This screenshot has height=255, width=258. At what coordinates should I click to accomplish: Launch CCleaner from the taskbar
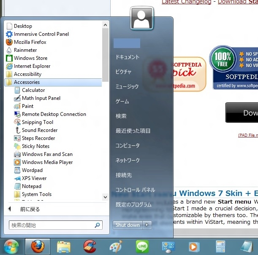click(90, 247)
